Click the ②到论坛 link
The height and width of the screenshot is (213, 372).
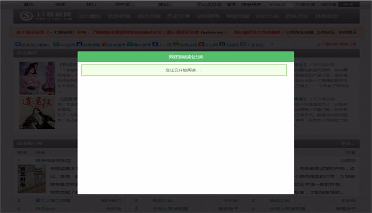[326, 32]
